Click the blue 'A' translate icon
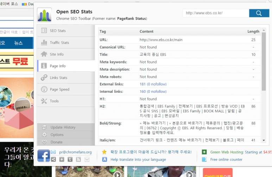The image size is (272, 177). tap(105, 159)
